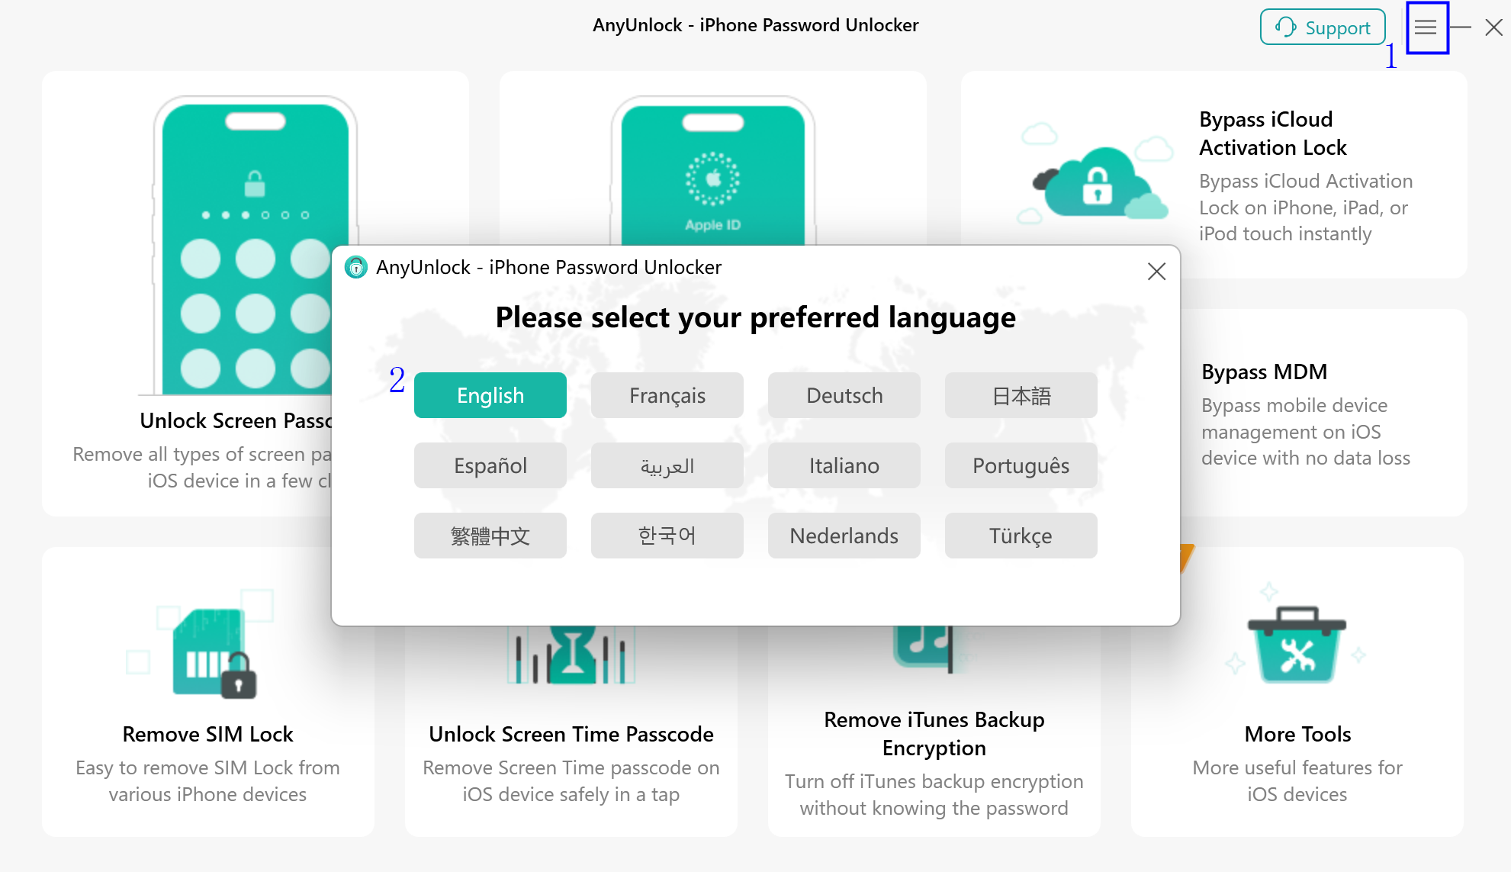Select Nederlands language option
The image size is (1511, 872).
tap(844, 535)
